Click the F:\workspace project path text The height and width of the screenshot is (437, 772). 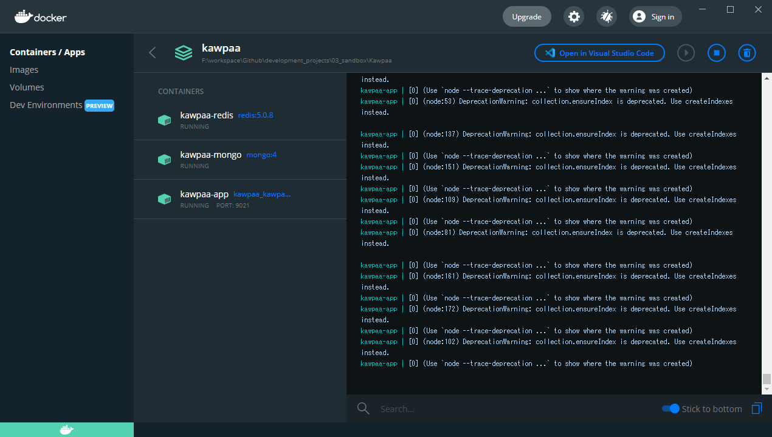297,61
